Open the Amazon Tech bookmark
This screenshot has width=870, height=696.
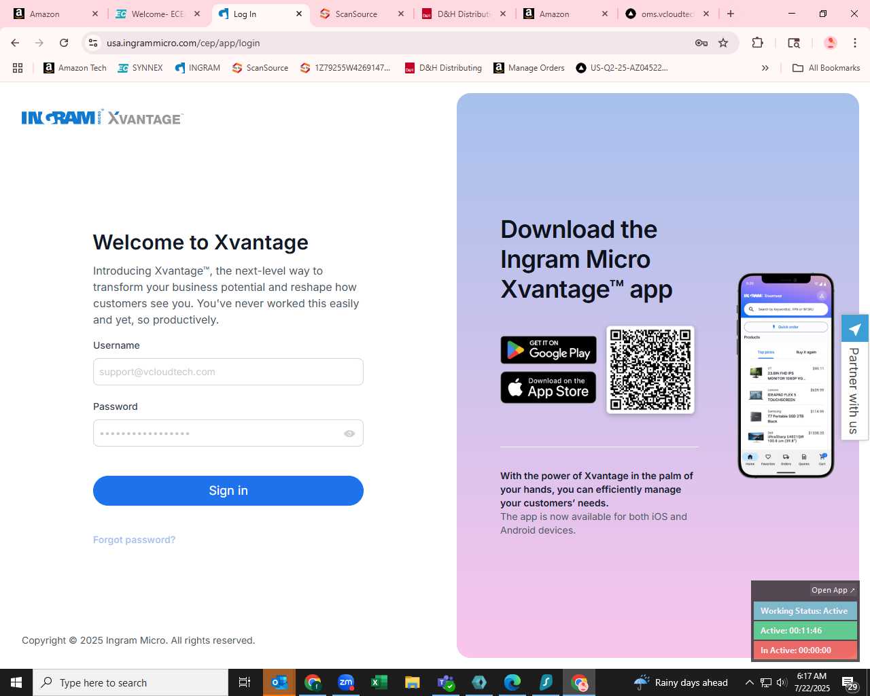[x=75, y=68]
